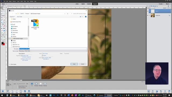Open the view options dropdown in dialog
The width and height of the screenshot is (172, 97).
point(82,17)
